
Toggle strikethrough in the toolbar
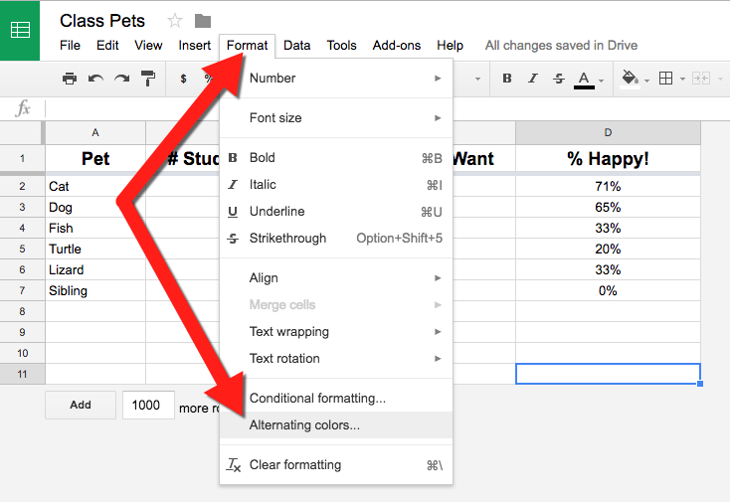[558, 79]
